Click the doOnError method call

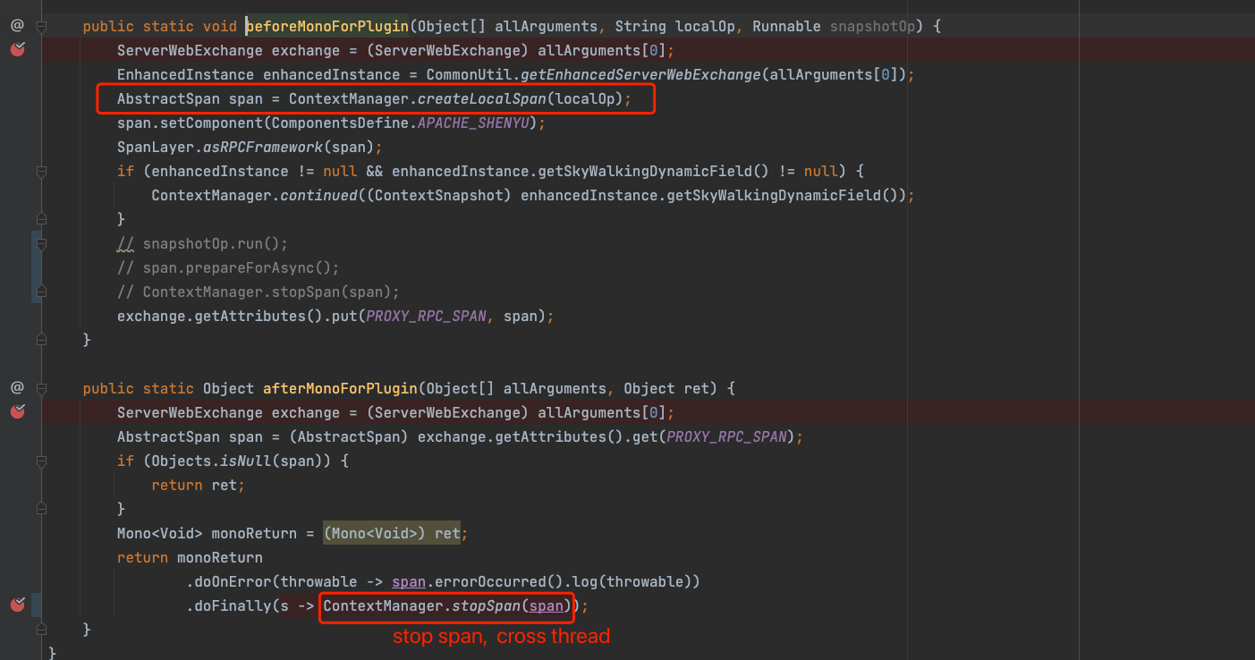pos(233,581)
